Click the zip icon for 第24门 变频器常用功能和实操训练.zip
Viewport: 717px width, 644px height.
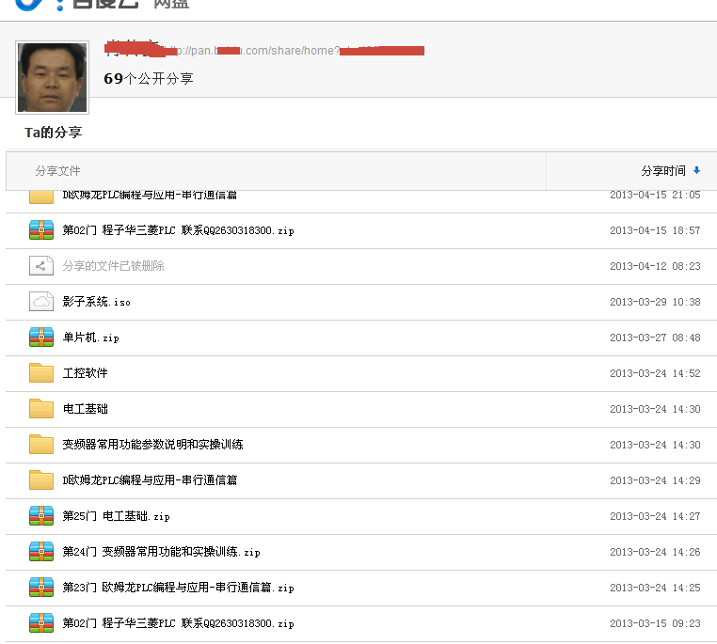[x=41, y=552]
